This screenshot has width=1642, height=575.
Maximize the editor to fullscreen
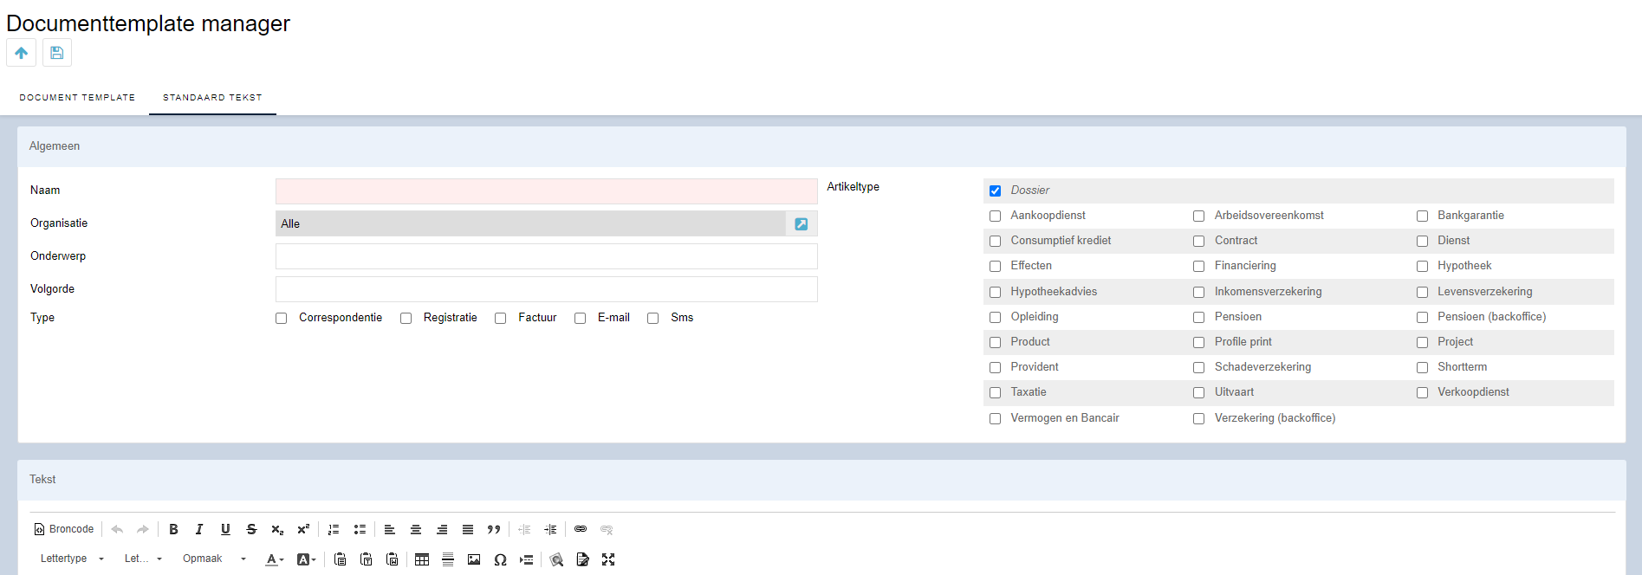pyautogui.click(x=608, y=559)
